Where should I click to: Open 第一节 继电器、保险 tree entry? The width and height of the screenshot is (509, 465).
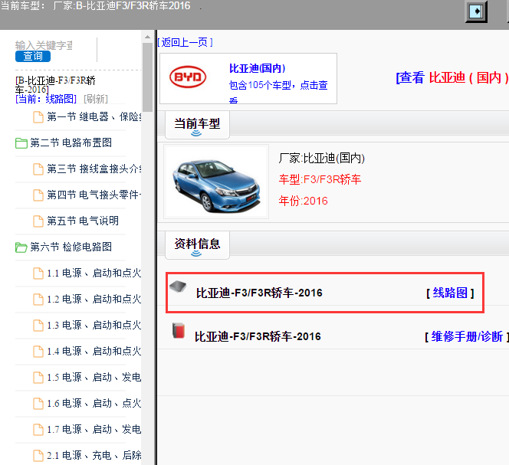click(94, 116)
